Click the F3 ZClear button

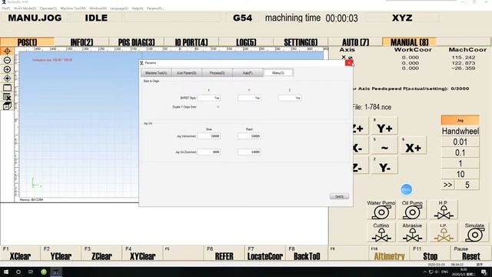coord(101,253)
